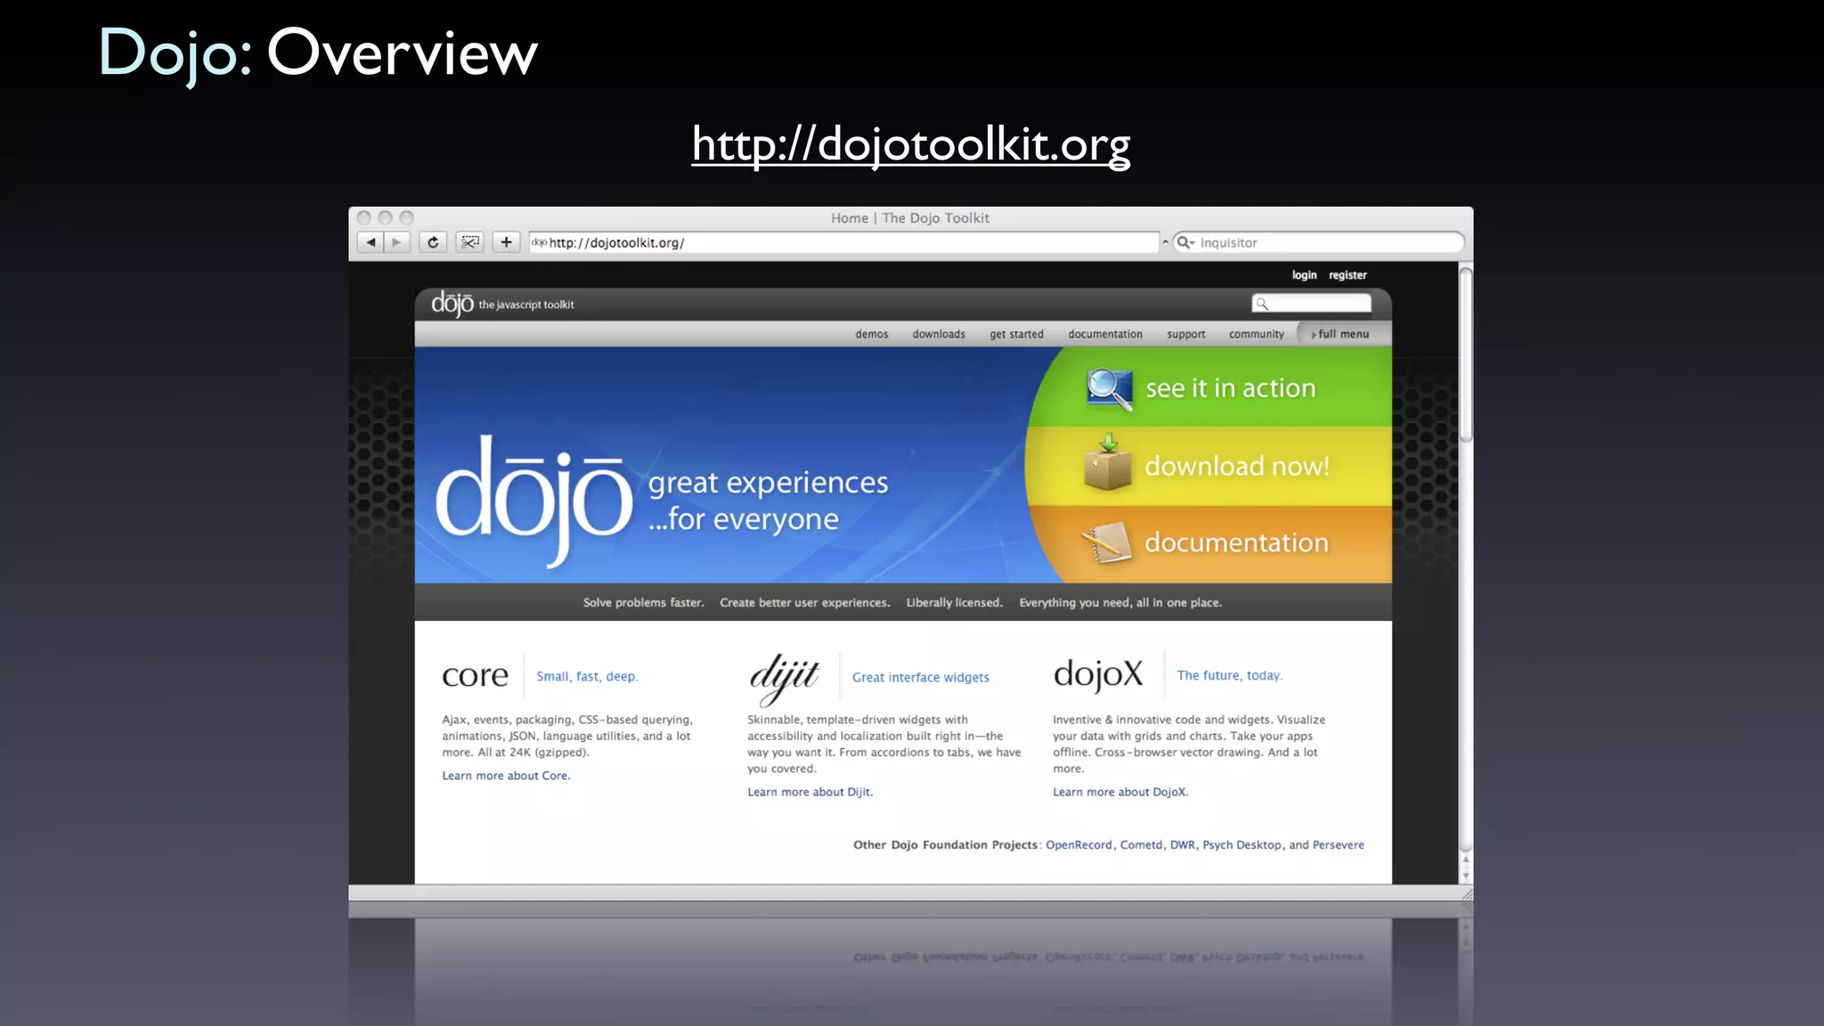Click the window resize grip corner

coord(1467,893)
